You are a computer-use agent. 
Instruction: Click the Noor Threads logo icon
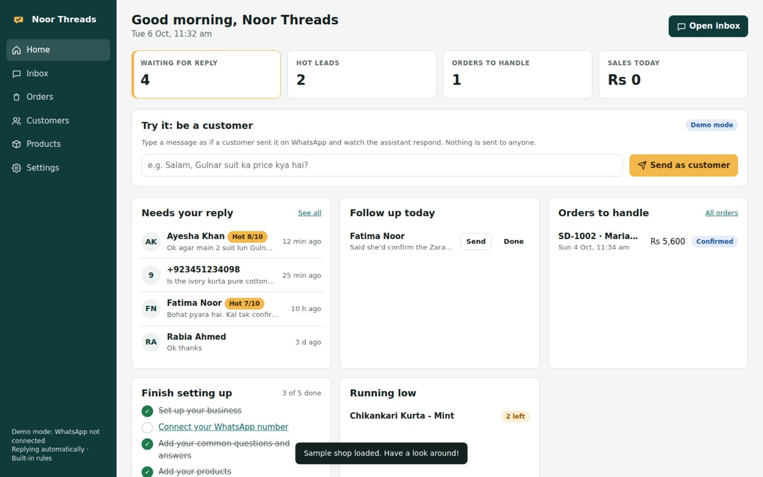[18, 20]
